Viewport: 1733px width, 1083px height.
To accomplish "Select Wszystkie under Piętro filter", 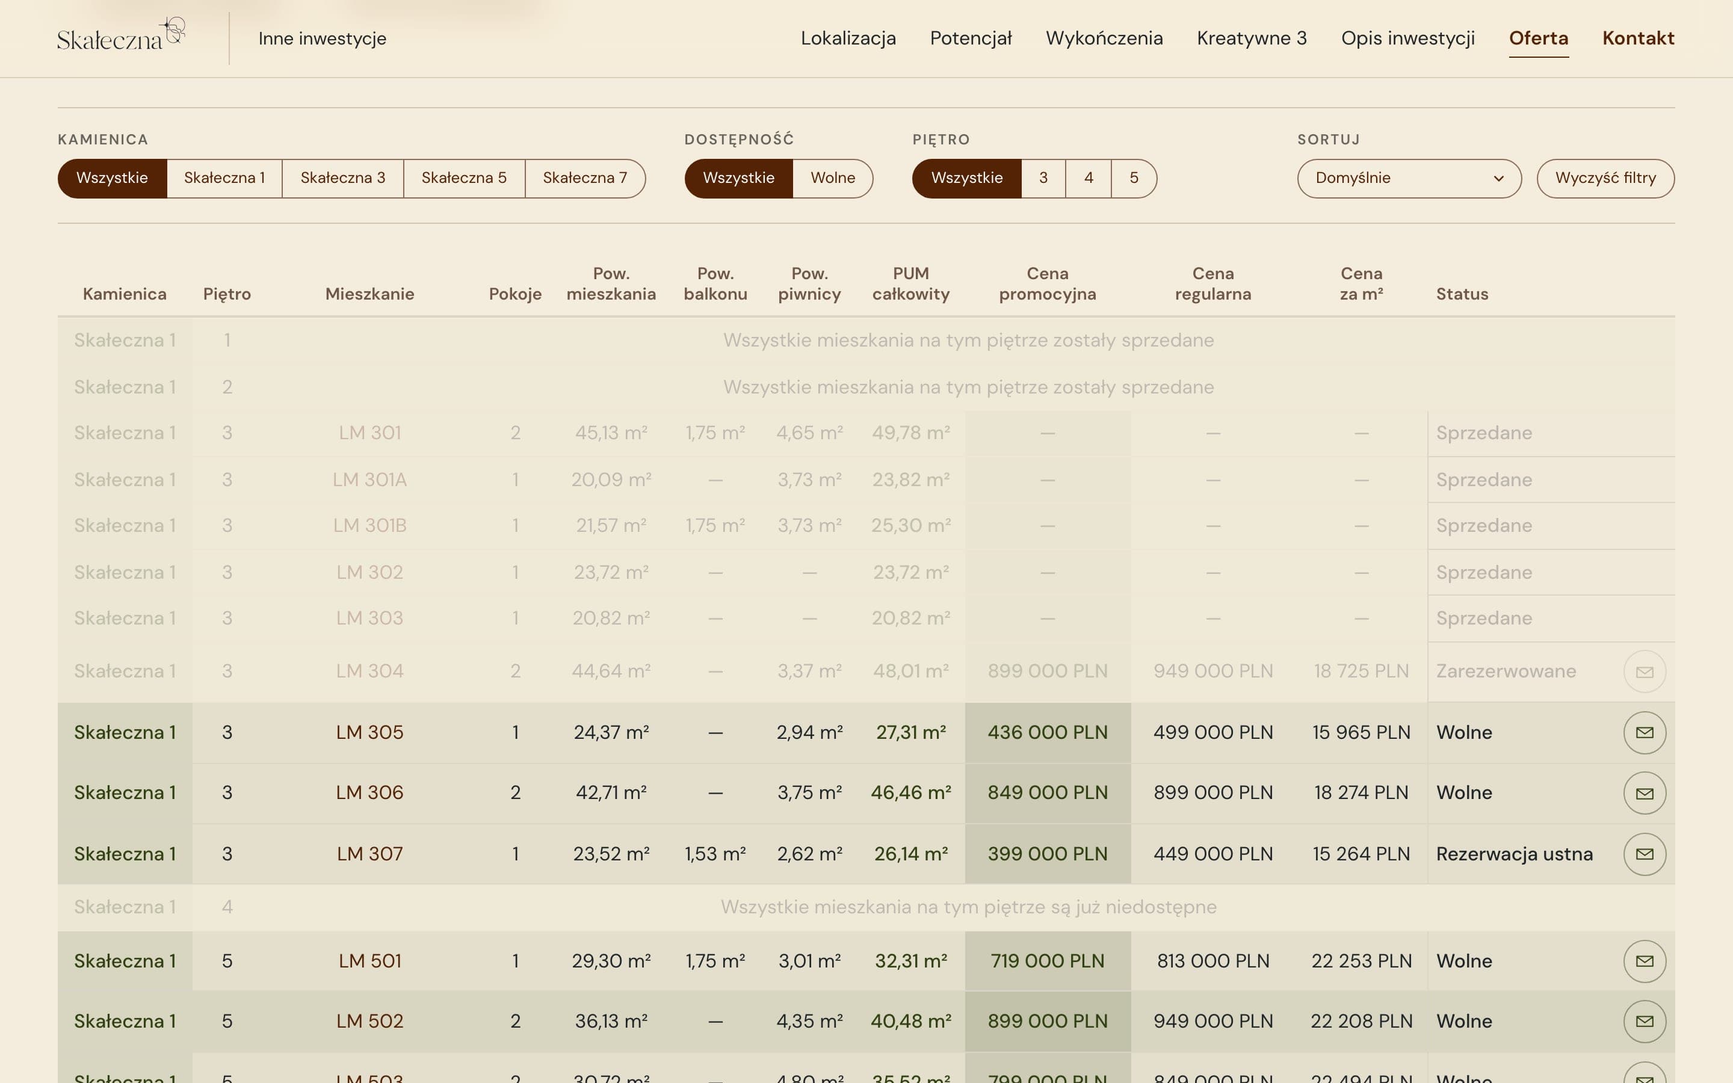I will coord(967,177).
